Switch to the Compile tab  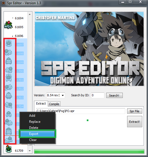[54, 104]
